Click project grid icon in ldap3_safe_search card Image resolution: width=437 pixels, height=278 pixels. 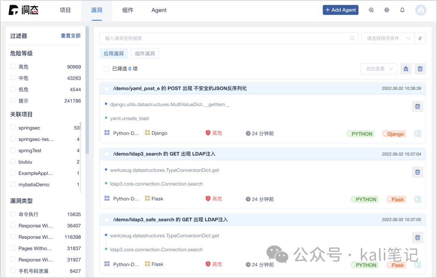[107, 264]
